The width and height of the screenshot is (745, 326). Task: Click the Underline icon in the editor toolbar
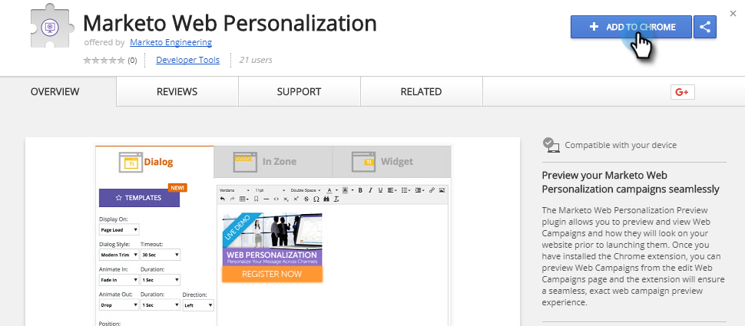(x=381, y=190)
